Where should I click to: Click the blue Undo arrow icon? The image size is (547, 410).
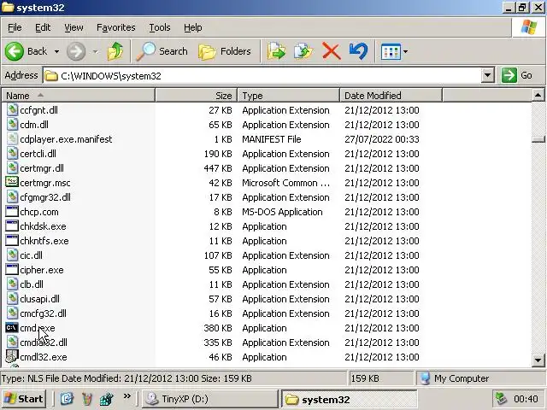[358, 51]
